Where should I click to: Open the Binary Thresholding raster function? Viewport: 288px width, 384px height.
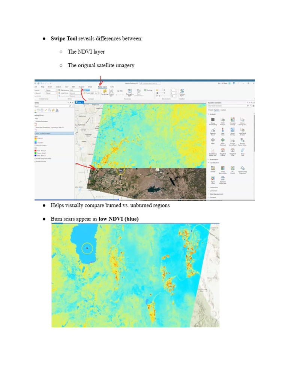click(213, 121)
